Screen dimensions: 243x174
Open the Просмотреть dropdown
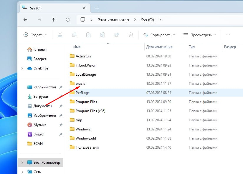[x=199, y=35]
